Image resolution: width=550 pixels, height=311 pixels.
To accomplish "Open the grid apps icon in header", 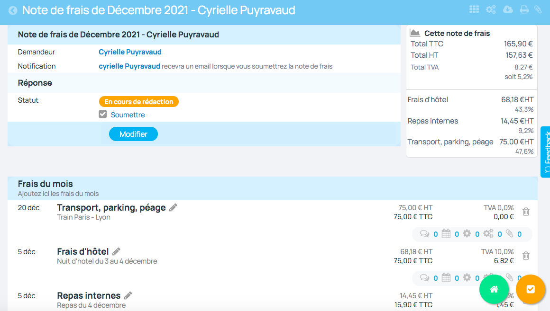I will click(474, 9).
